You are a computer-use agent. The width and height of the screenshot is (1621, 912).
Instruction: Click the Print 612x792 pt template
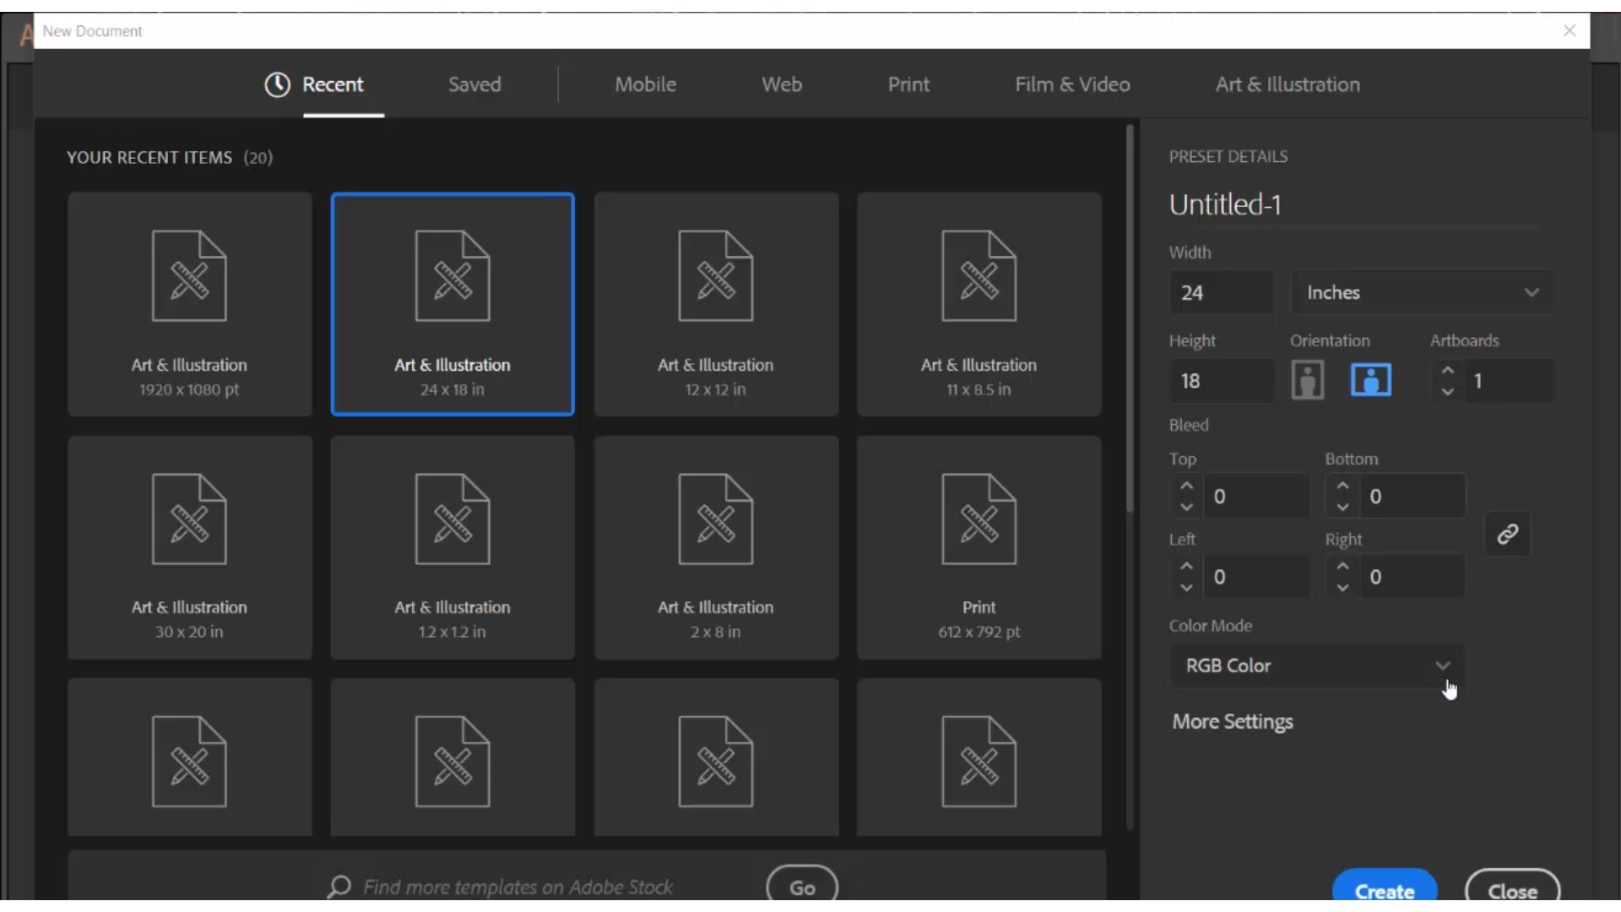click(x=979, y=546)
